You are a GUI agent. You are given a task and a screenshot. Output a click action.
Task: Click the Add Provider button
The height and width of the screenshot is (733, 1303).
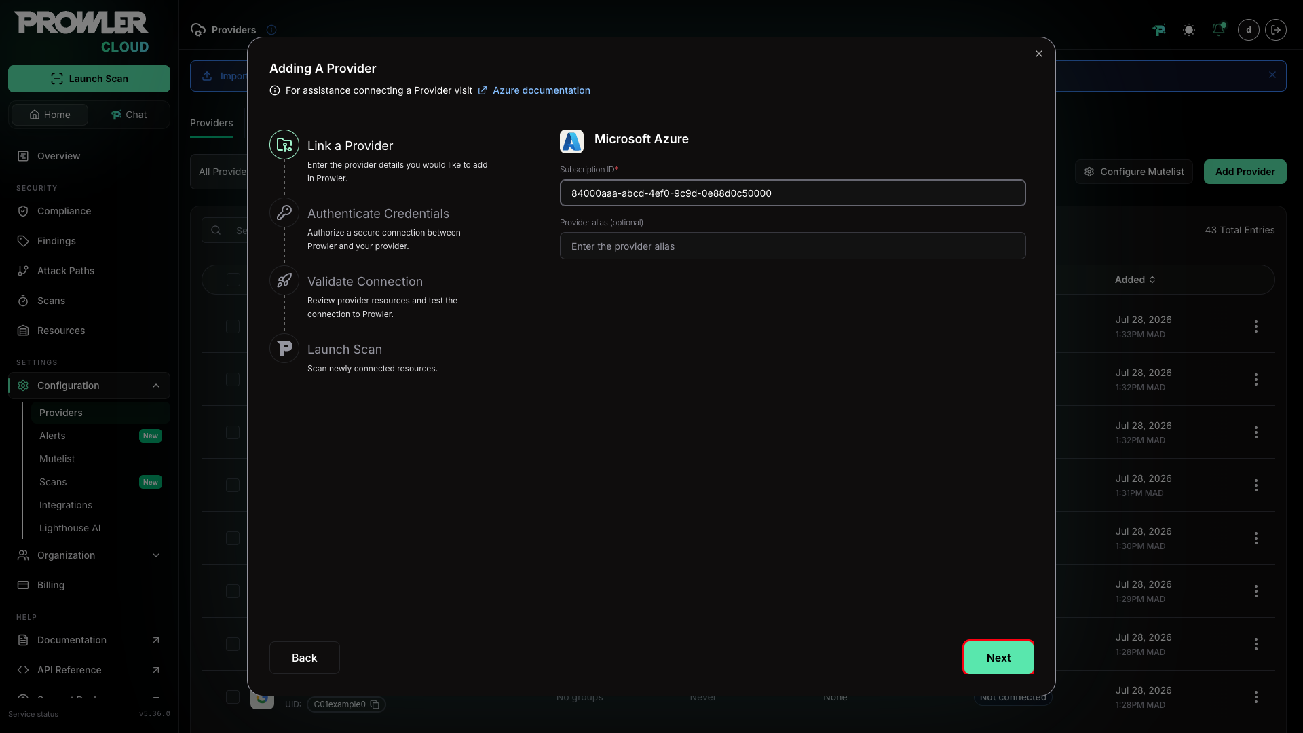coord(1245,172)
